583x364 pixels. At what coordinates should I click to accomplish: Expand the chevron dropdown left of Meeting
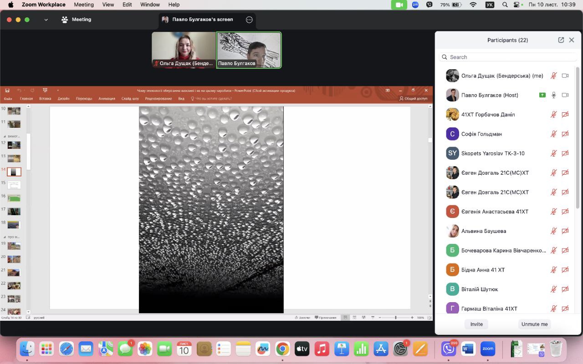coord(46,20)
